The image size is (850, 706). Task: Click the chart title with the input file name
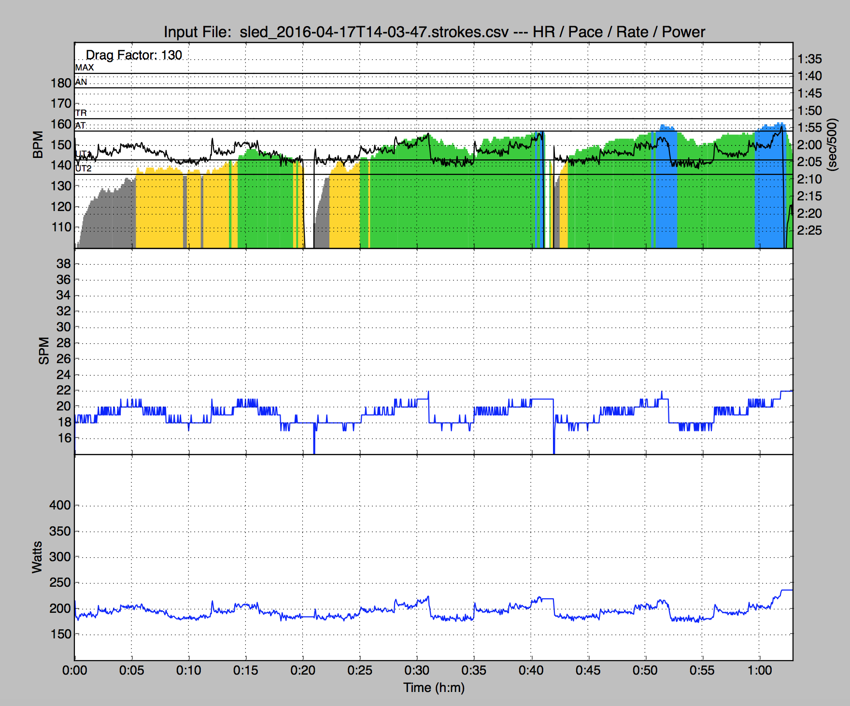(x=434, y=32)
